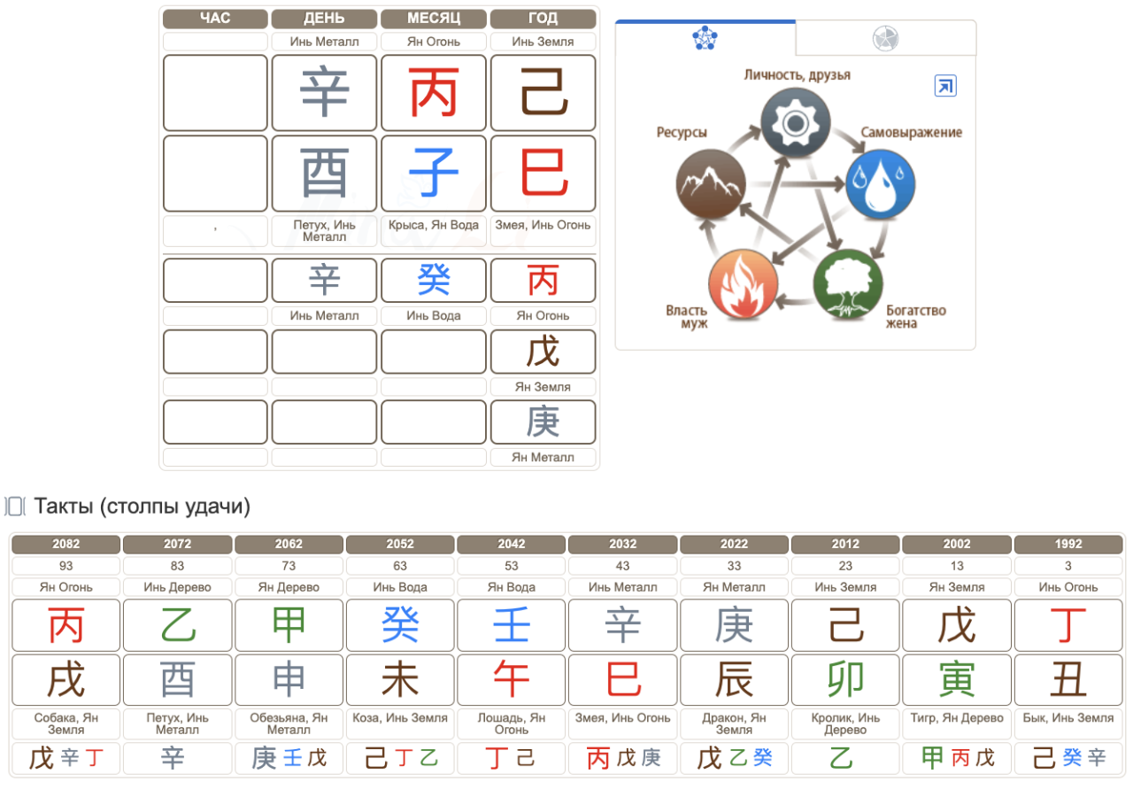Select the 2022 luck pillar header
Screen dimensions: 1133x789
tap(734, 544)
